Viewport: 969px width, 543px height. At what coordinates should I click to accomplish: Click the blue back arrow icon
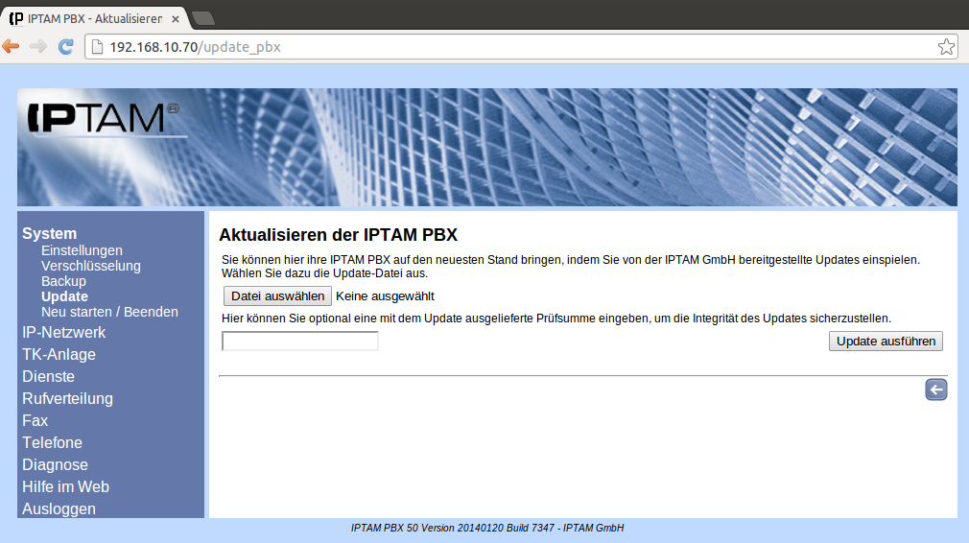tap(935, 390)
